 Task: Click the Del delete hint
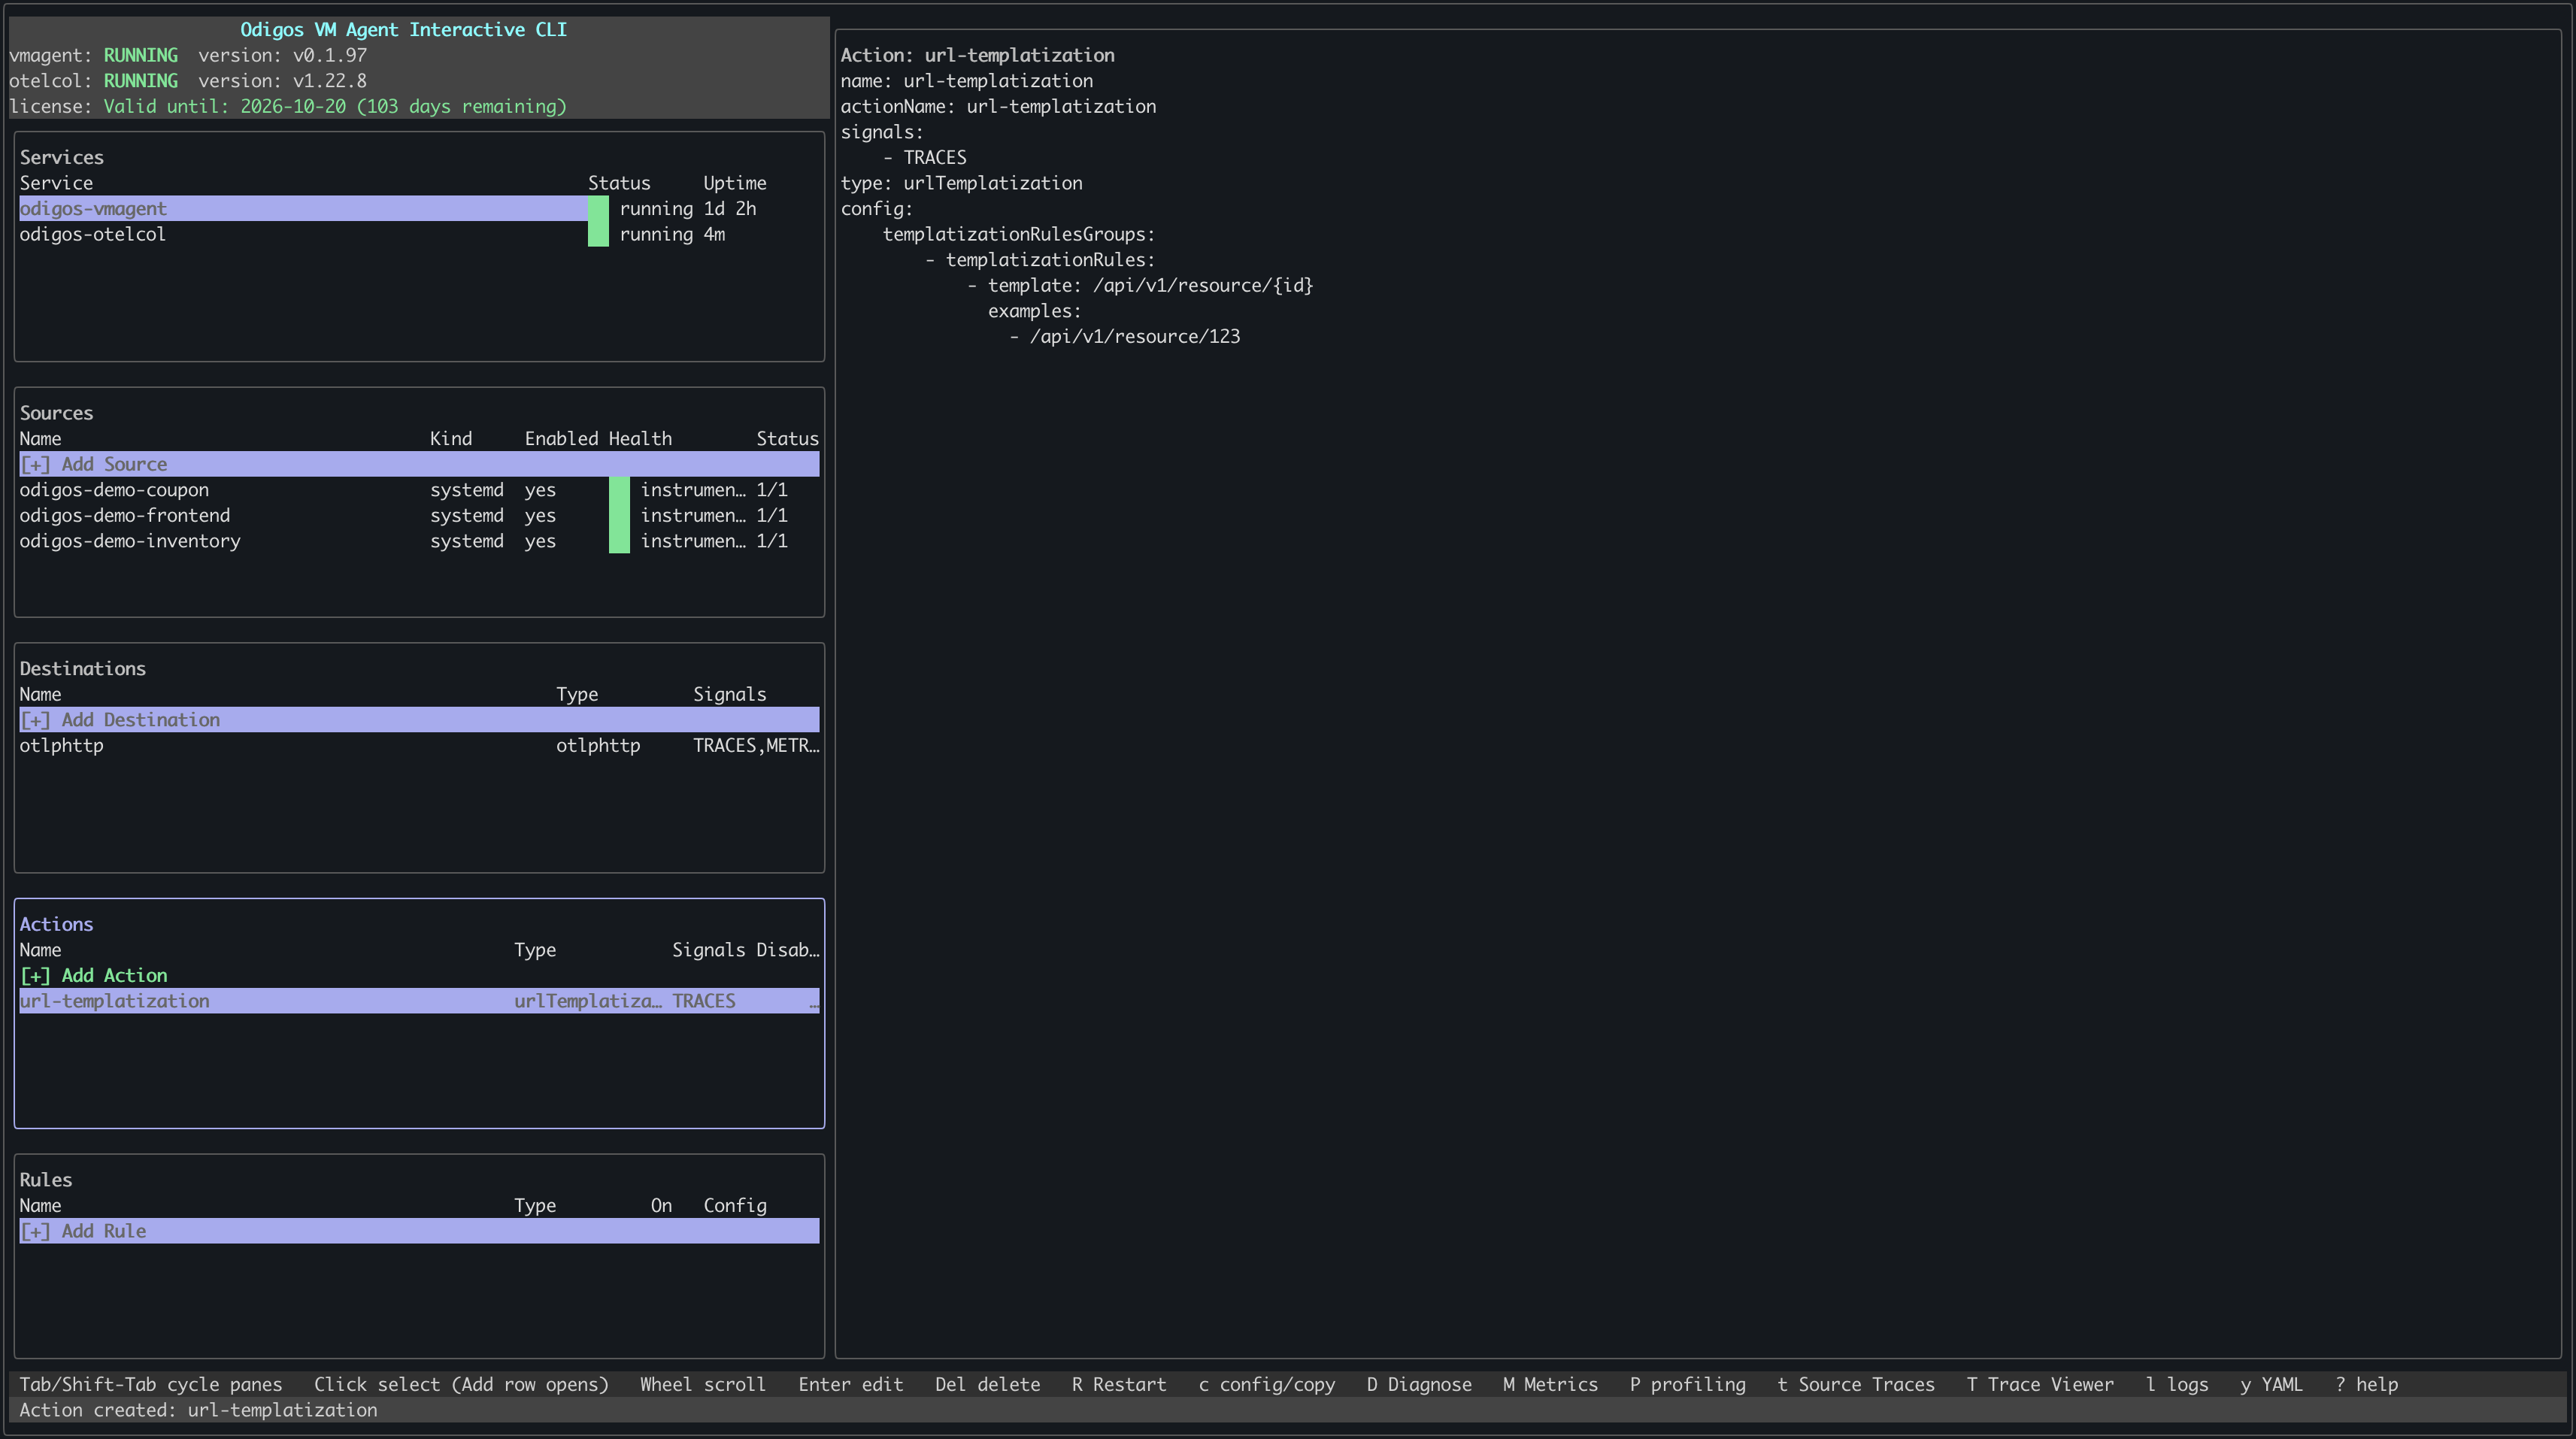[x=987, y=1385]
